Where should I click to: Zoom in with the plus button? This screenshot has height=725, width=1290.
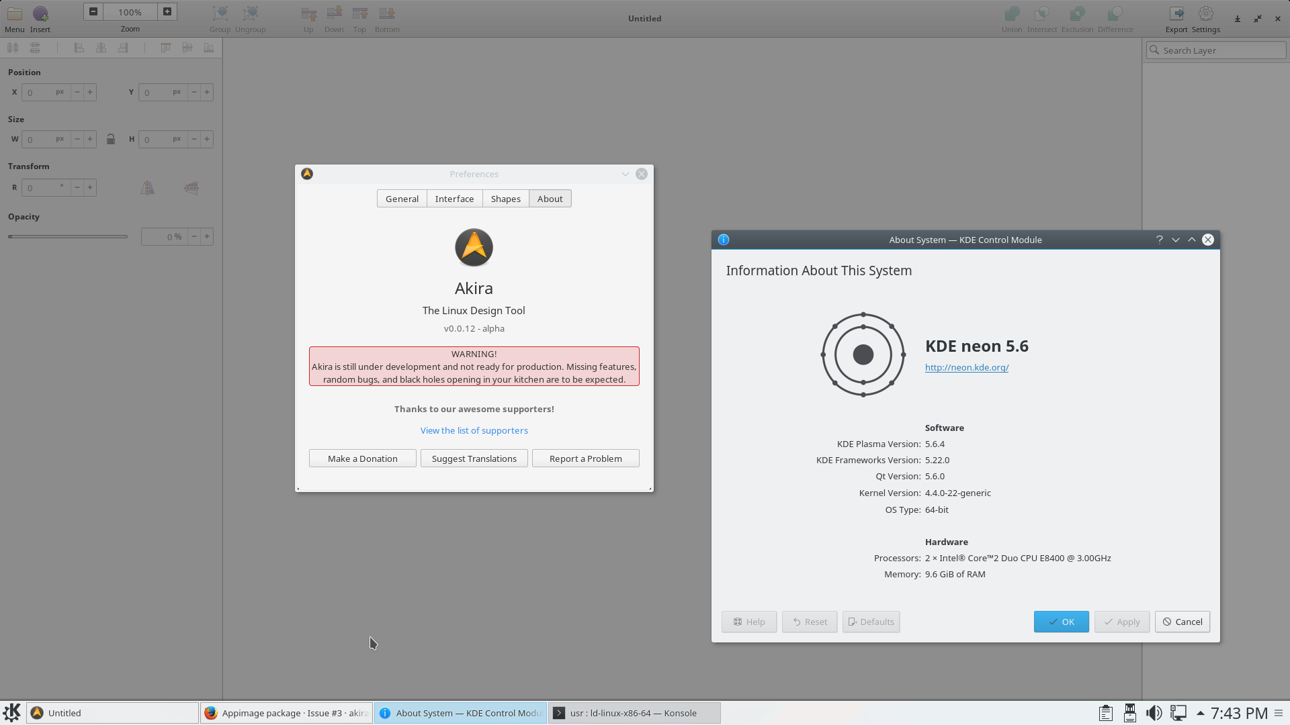pos(167,11)
